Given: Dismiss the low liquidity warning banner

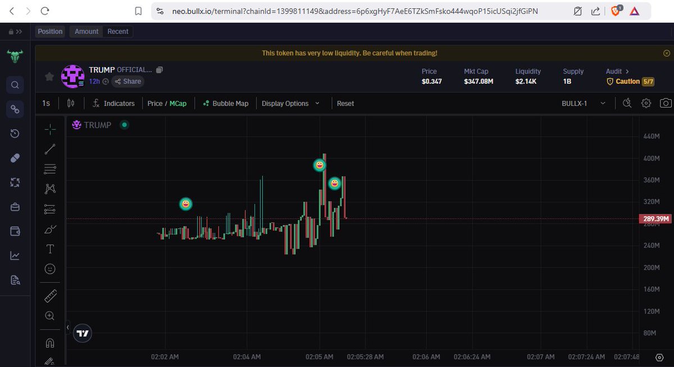Looking at the screenshot, I should click(x=666, y=53).
